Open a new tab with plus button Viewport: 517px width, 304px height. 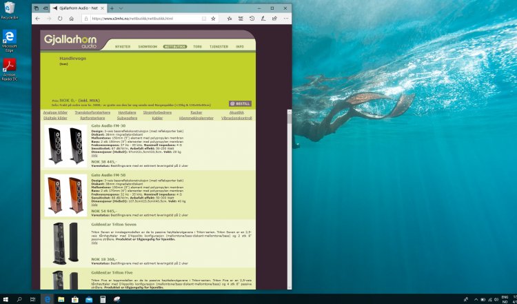coord(112,8)
